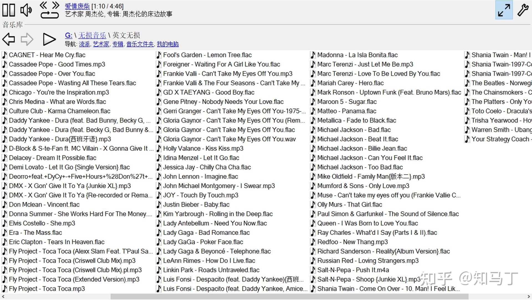Open the 爱情废柴 now-playing title link
This screenshot has width=532, height=300.
(77, 6)
